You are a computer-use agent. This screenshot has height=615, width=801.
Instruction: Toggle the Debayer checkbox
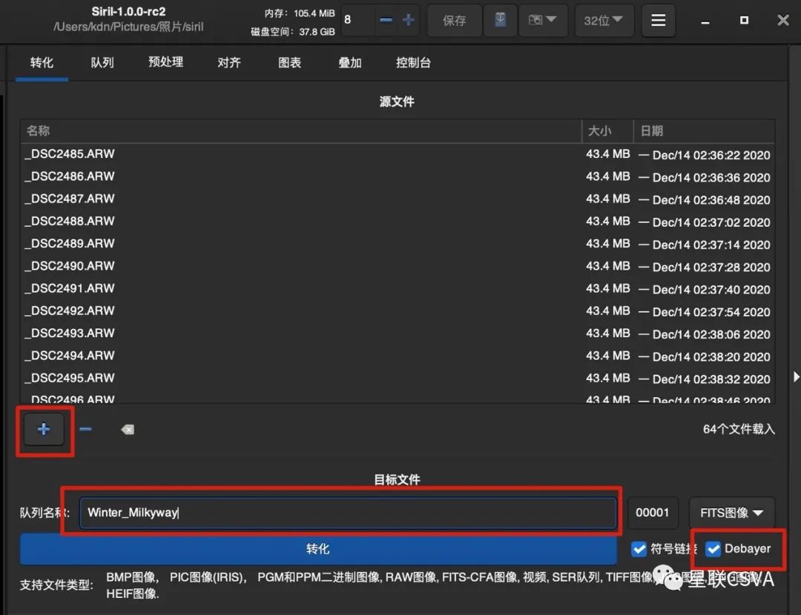[713, 549]
